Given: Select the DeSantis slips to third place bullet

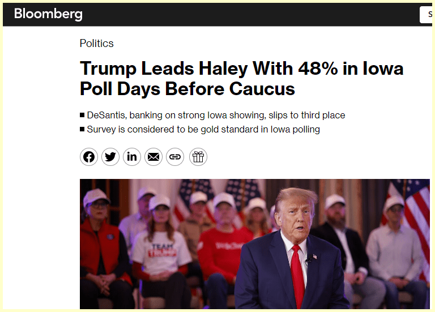Looking at the screenshot, I should pyautogui.click(x=216, y=116).
